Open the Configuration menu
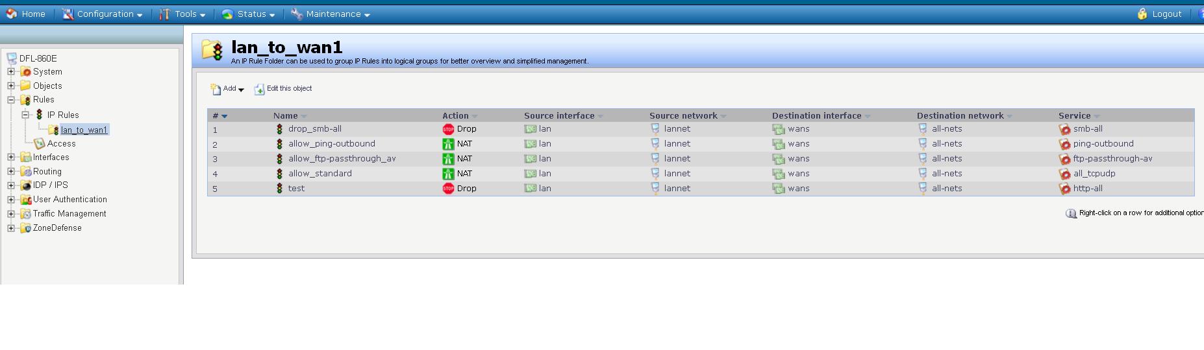Image resolution: width=1204 pixels, height=350 pixels. point(102,14)
